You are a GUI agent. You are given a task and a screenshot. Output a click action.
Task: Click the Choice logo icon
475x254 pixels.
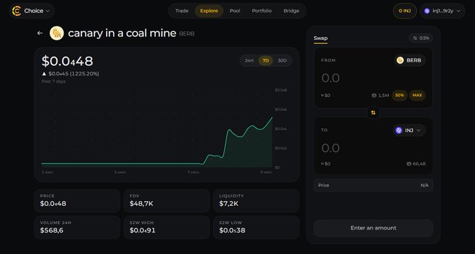(17, 11)
